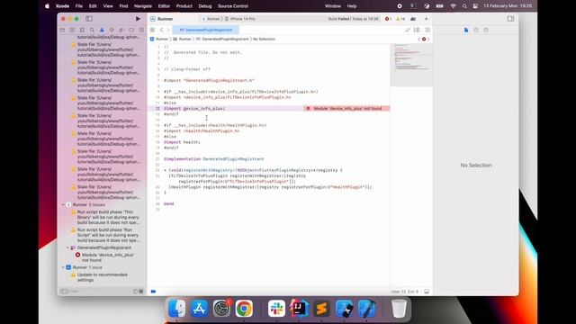Jump to previous issue arrow

point(419,39)
